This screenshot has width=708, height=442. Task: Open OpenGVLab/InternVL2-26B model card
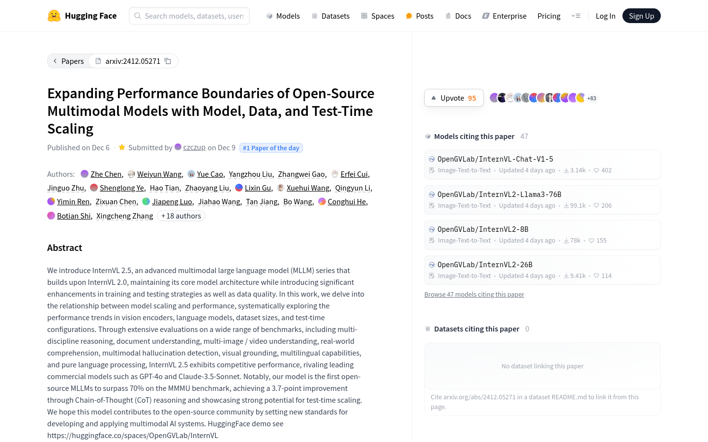[542, 270]
